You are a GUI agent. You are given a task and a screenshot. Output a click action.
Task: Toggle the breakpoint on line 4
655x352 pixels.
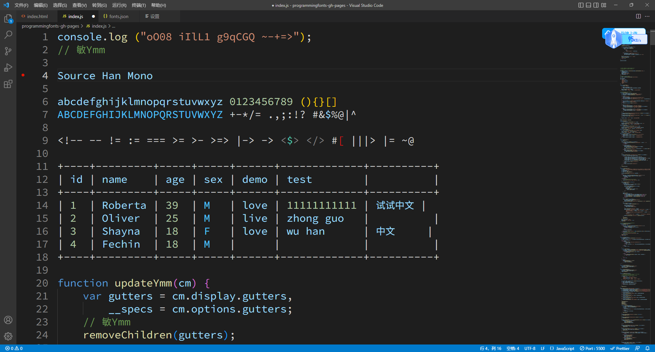[x=23, y=75]
